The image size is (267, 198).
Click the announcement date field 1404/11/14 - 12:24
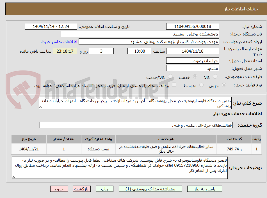[51, 26]
